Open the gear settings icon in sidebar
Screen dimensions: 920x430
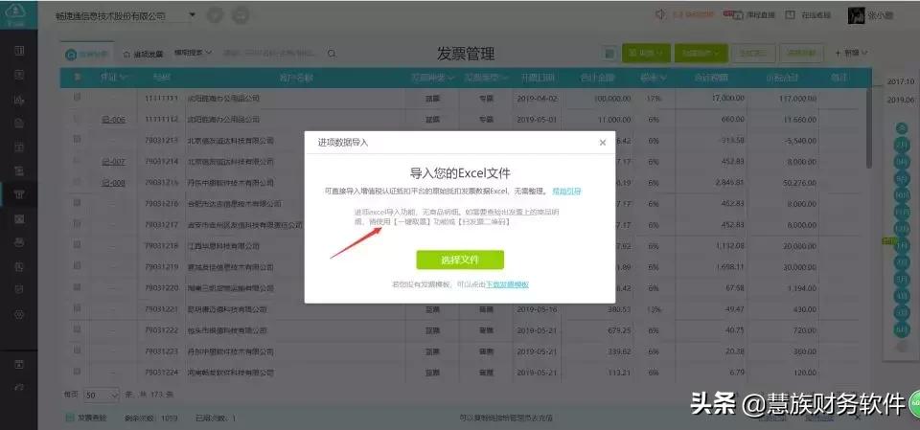coord(19,314)
